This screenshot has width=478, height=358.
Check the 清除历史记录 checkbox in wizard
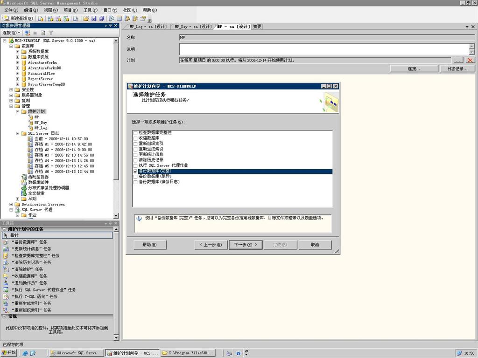pyautogui.click(x=135, y=160)
